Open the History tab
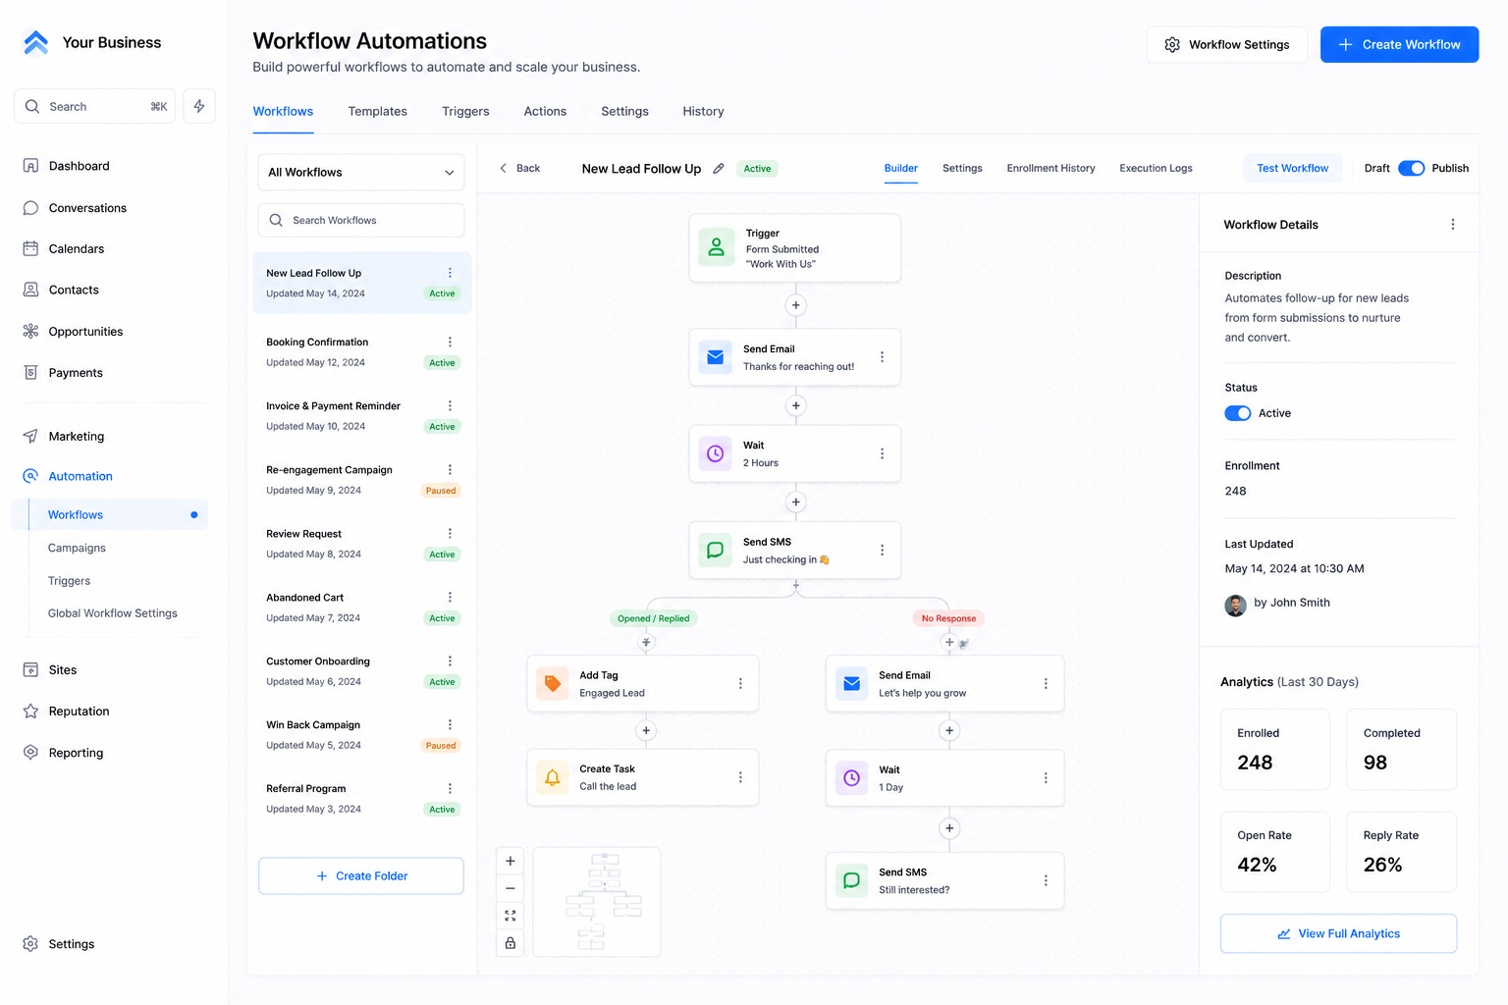 coord(704,112)
